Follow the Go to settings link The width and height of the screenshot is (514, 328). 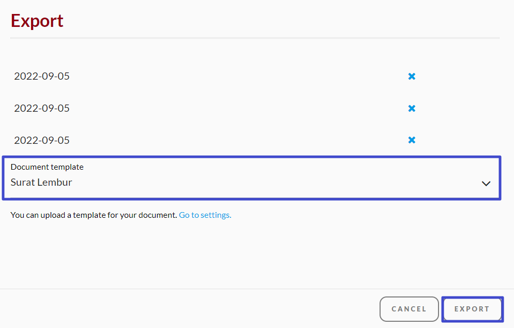[x=205, y=215]
